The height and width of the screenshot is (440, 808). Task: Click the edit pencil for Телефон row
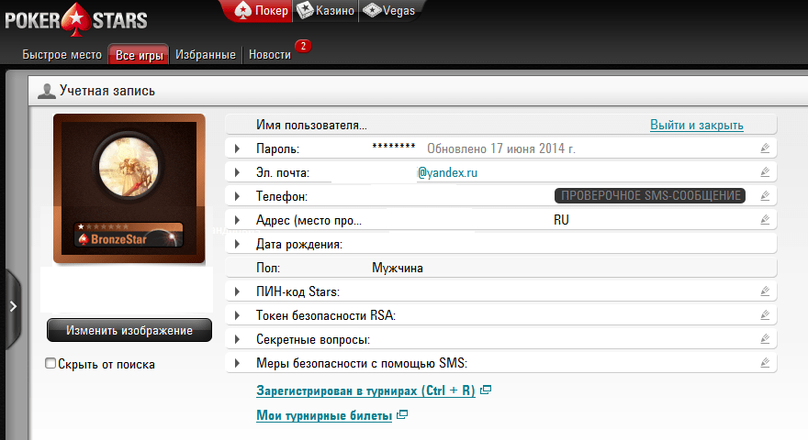764,195
